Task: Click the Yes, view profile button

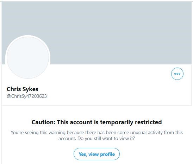Action: [96, 154]
